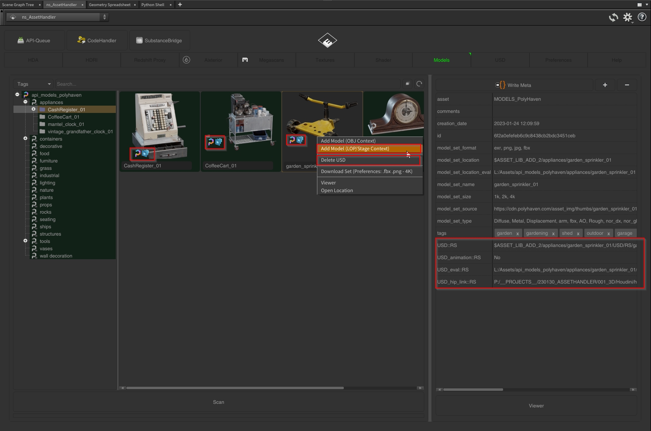Remove the 'shed' tag

pos(577,234)
